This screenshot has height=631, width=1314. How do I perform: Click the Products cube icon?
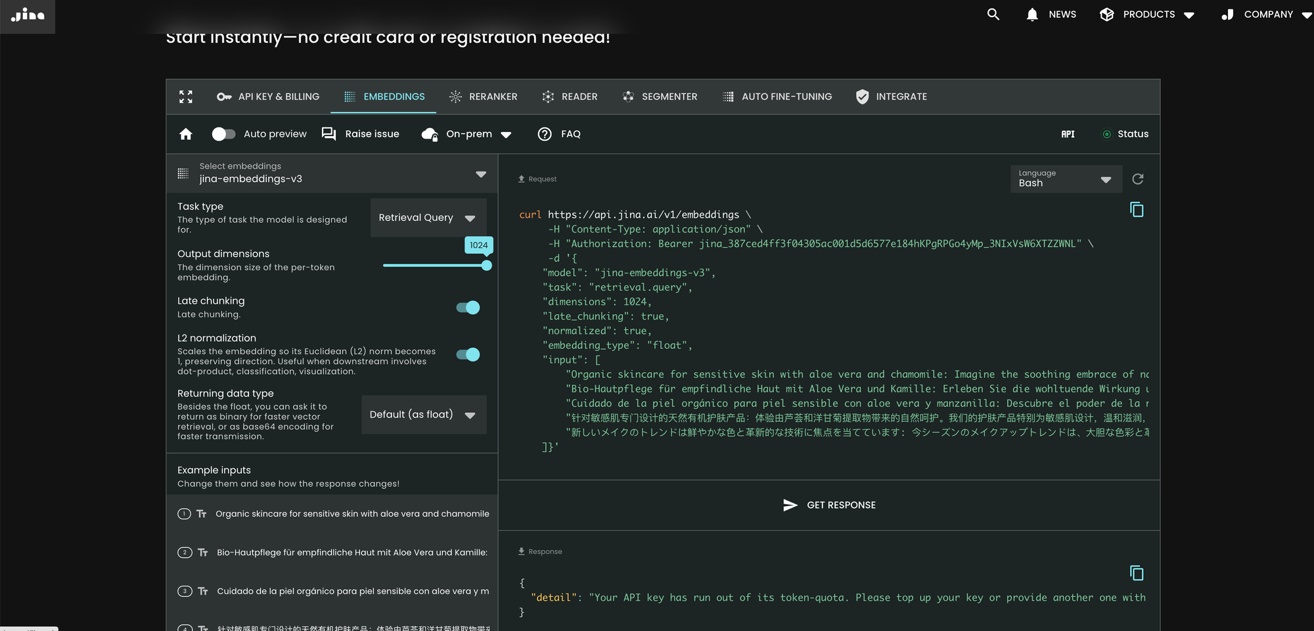1107,14
